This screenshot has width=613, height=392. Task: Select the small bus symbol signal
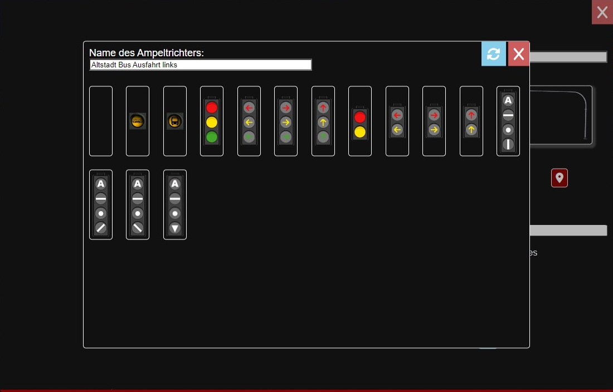click(174, 121)
